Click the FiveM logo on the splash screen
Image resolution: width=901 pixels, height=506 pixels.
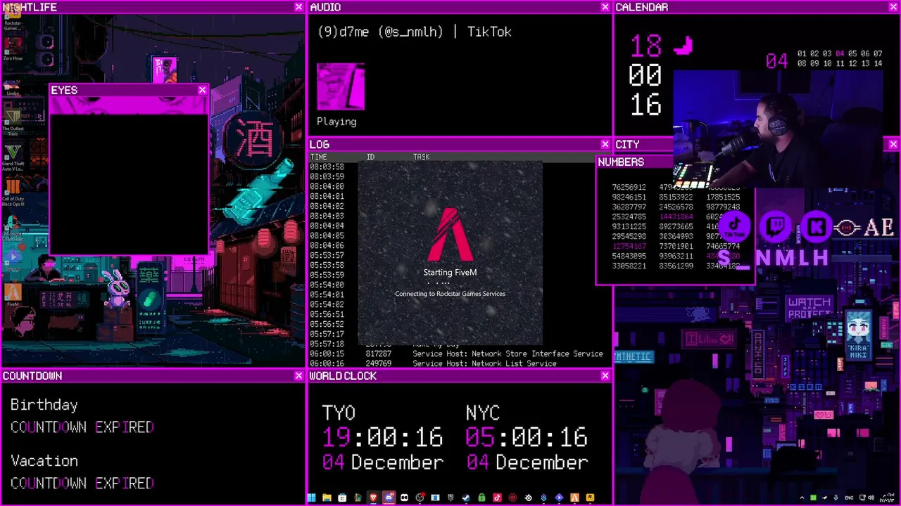click(450, 234)
